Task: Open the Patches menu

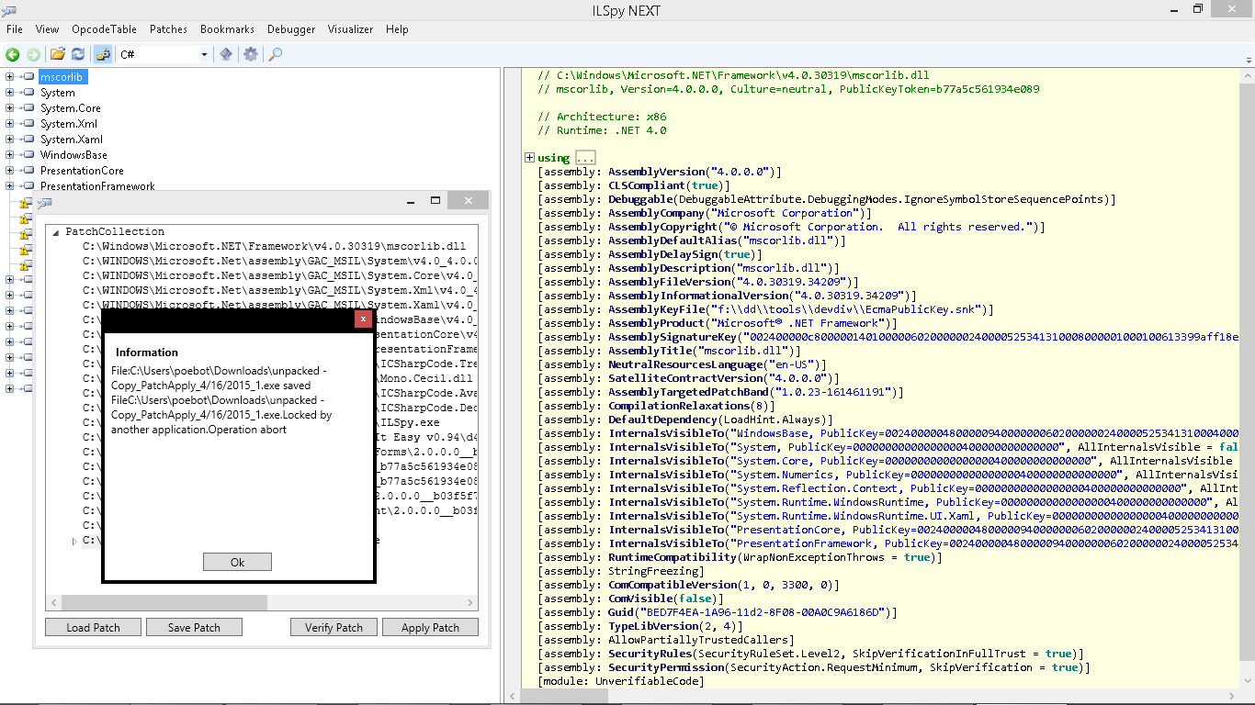Action: pyautogui.click(x=168, y=29)
